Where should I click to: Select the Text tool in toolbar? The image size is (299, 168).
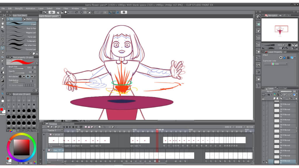pyautogui.click(x=3, y=97)
